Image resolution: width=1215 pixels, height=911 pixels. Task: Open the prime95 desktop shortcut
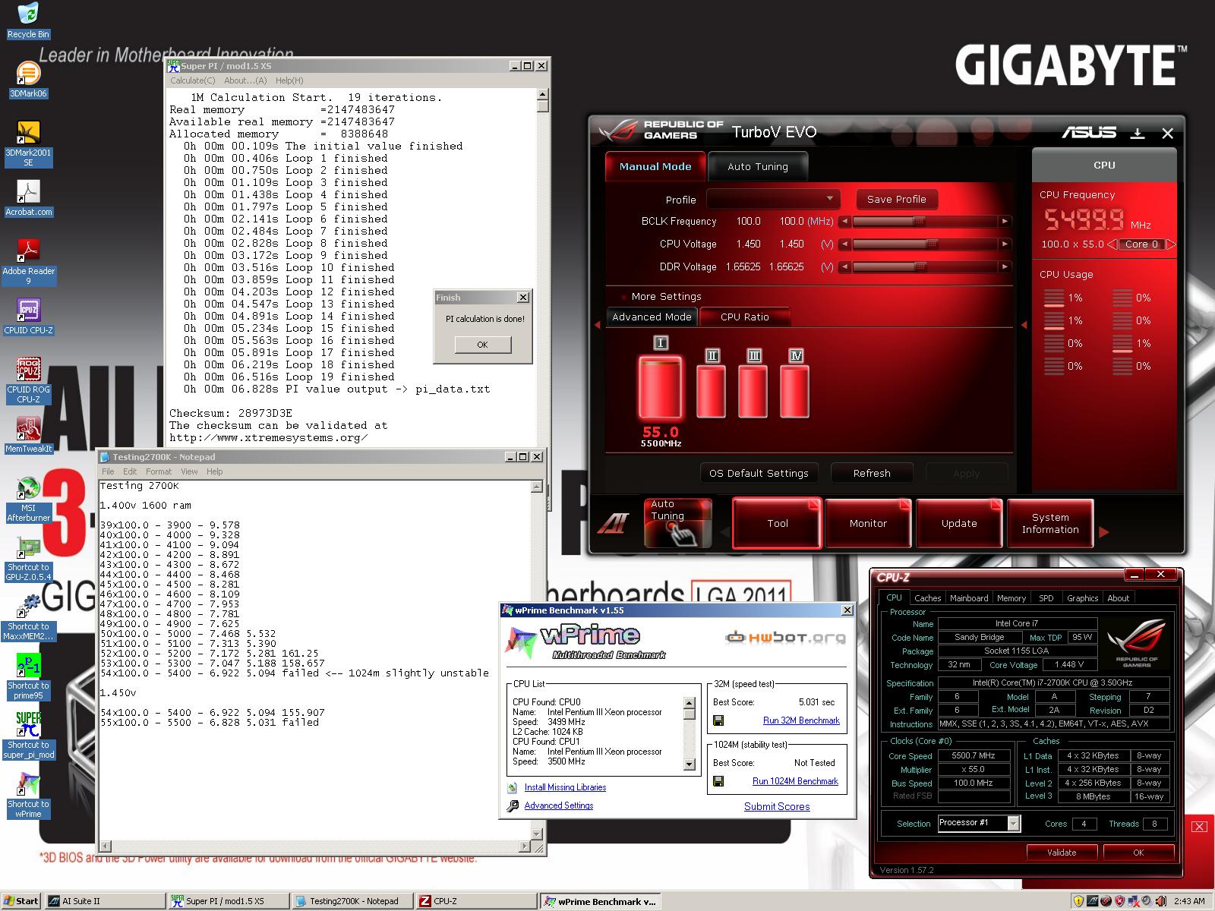pos(28,676)
